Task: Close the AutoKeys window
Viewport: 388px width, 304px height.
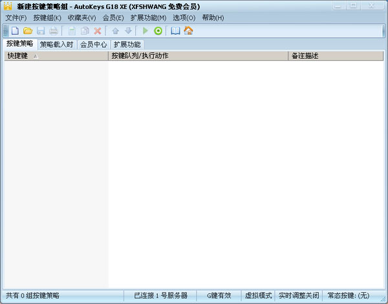Action: click(372, 6)
